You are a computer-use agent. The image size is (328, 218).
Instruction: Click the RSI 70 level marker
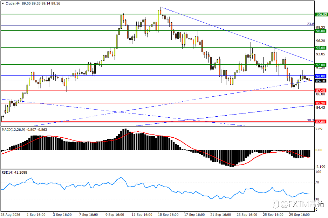pyautogui.click(x=317, y=182)
